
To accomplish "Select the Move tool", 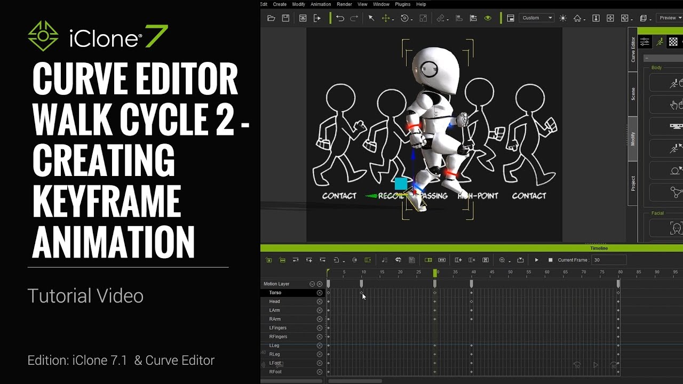I will [x=386, y=18].
